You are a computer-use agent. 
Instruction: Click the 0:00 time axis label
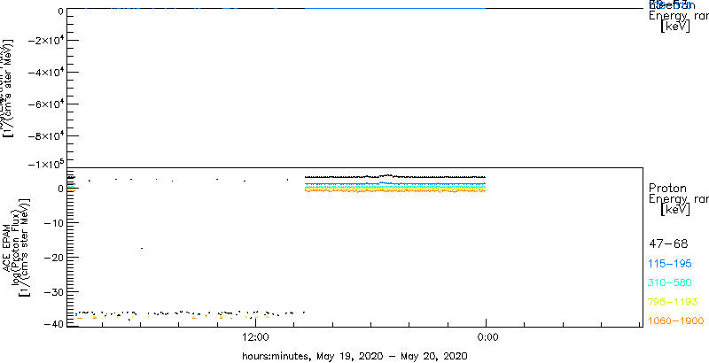(487, 336)
